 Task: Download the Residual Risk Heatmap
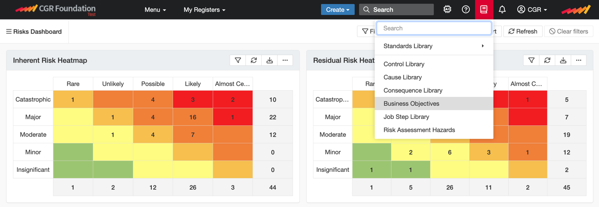click(x=563, y=60)
